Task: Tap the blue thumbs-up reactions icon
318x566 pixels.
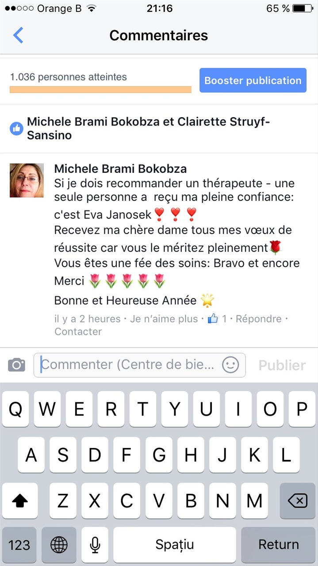Action: tap(16, 129)
